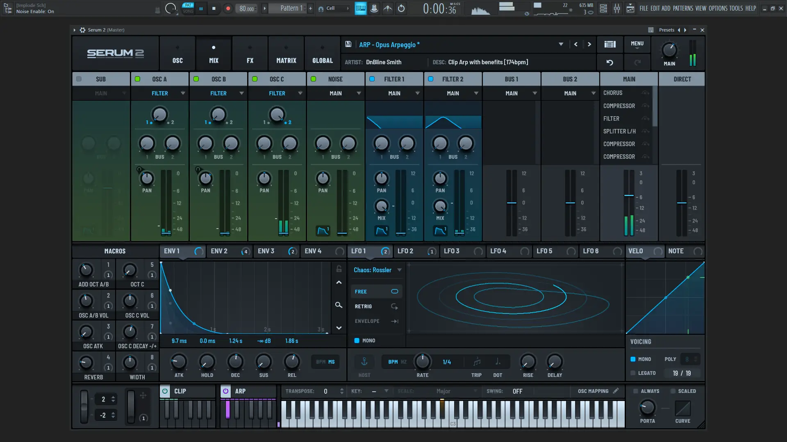Toggle the LFO MONO checkbox
Viewport: 787px width, 442px height.
pyautogui.click(x=357, y=341)
